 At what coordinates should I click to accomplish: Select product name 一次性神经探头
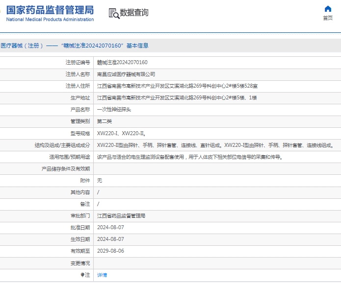tap(114, 109)
